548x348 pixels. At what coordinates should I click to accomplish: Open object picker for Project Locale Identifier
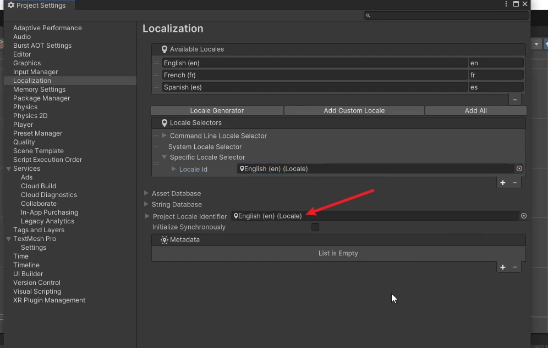click(524, 216)
